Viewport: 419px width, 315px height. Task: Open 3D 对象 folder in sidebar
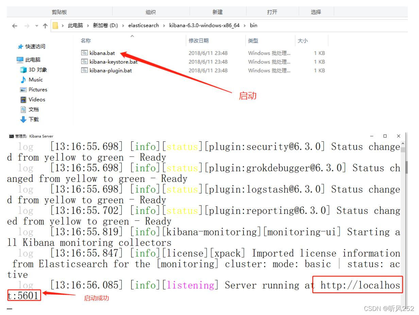[x=38, y=70]
